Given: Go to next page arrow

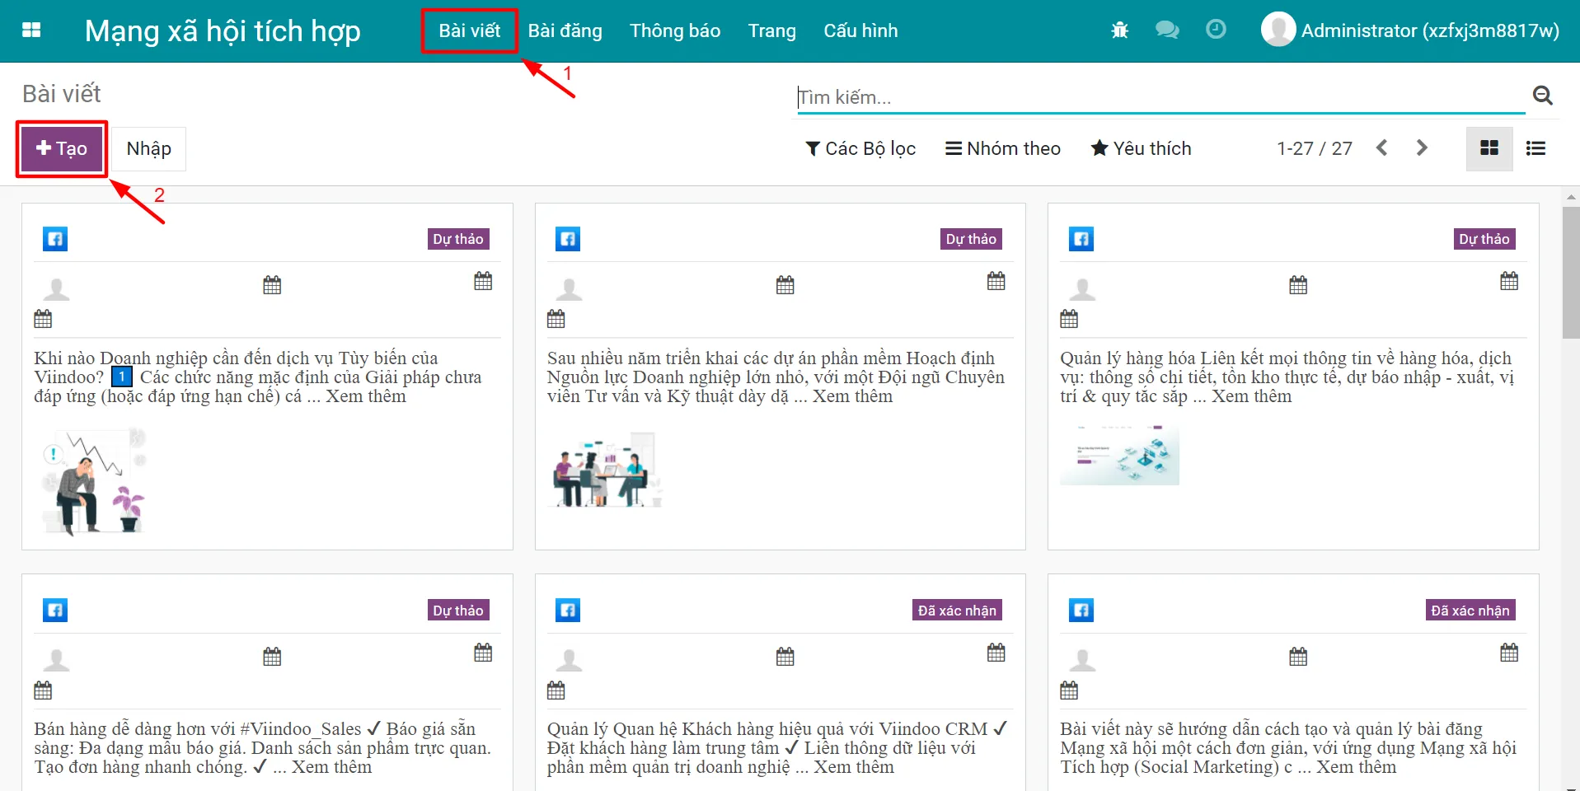Looking at the screenshot, I should click(x=1422, y=147).
